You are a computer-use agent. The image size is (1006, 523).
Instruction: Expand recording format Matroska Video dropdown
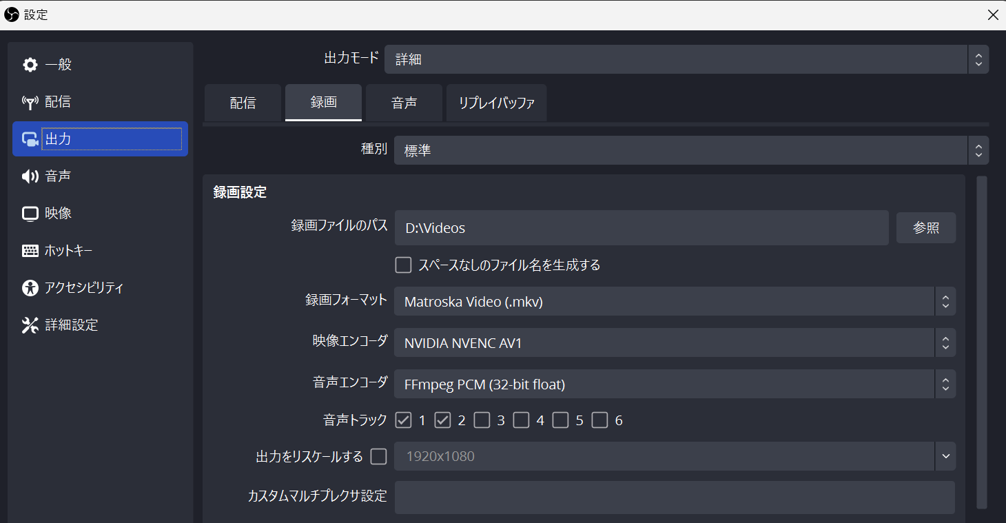click(674, 302)
